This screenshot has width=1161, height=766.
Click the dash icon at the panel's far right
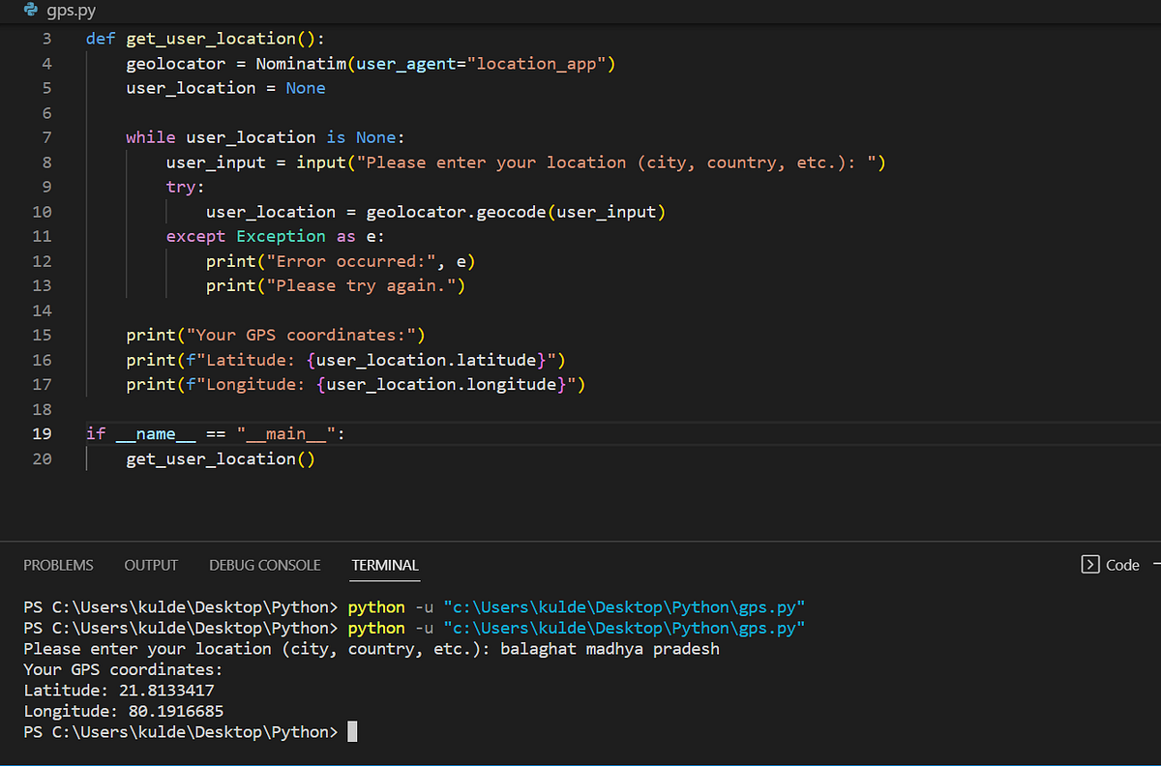pos(1155,564)
